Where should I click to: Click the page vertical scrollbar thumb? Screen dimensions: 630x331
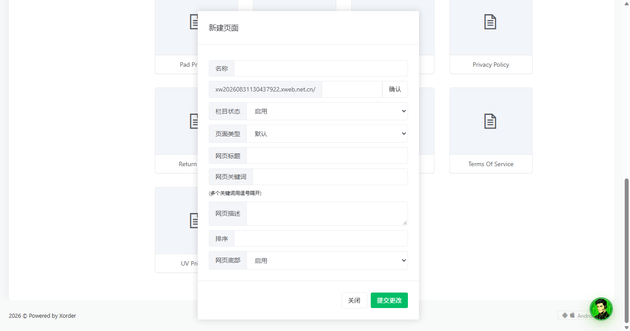626,251
